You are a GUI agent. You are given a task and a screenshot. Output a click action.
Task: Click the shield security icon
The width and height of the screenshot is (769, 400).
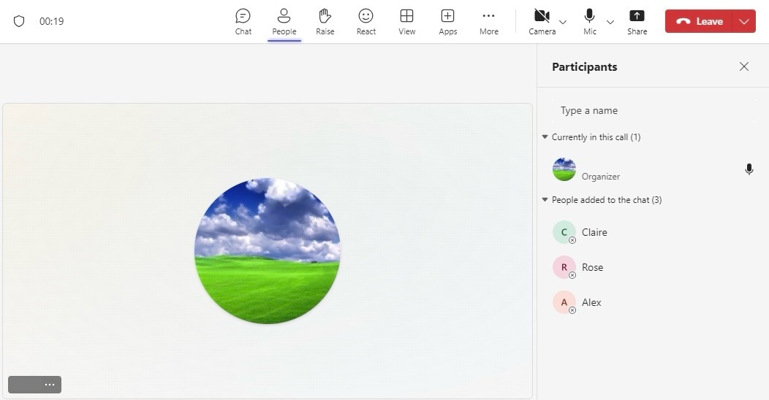18,21
